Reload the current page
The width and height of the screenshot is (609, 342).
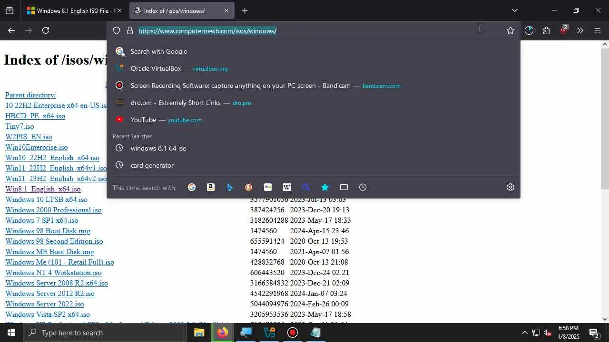46,30
